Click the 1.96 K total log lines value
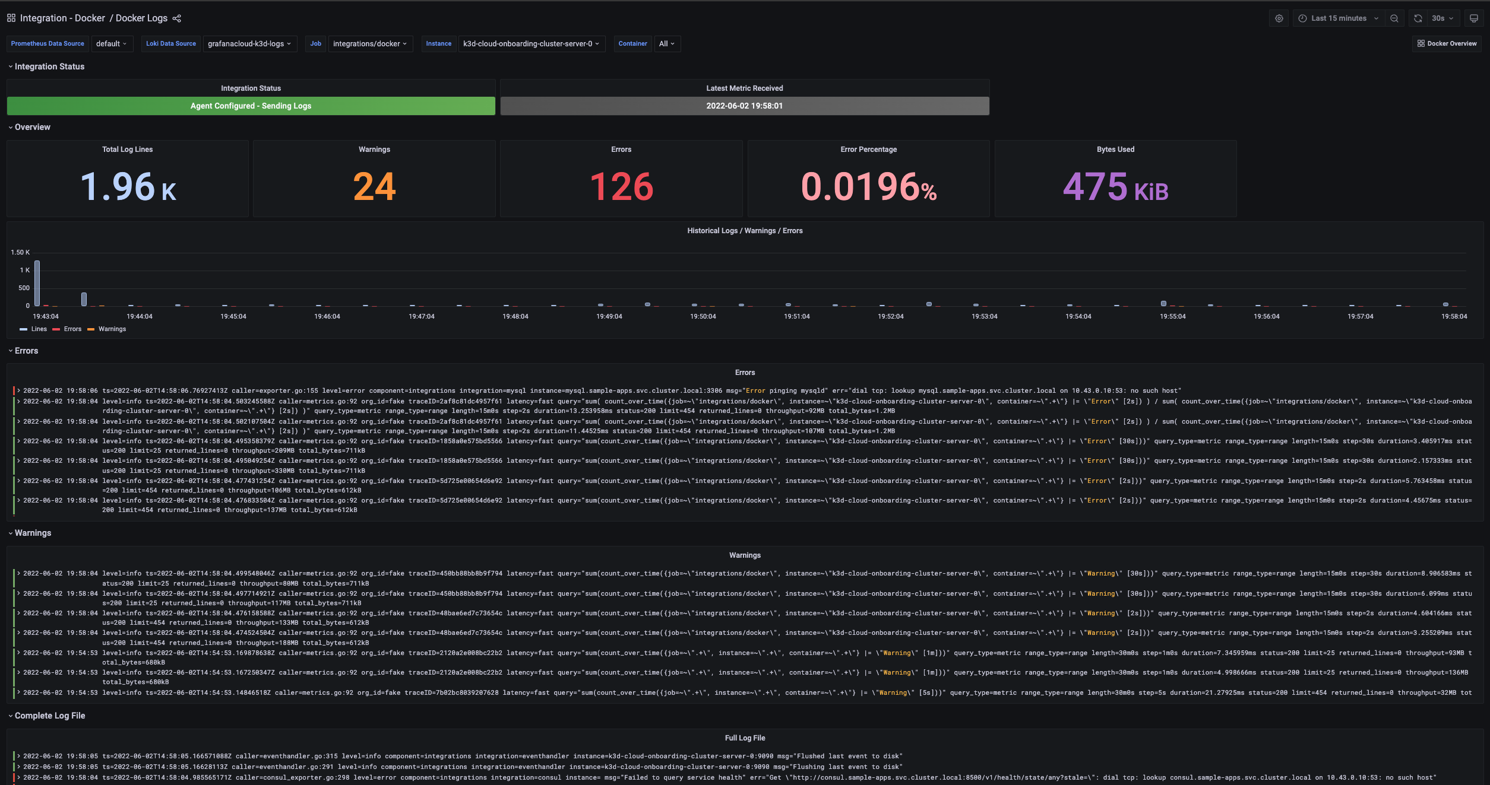Screen dimensions: 1490x785 click(128, 187)
